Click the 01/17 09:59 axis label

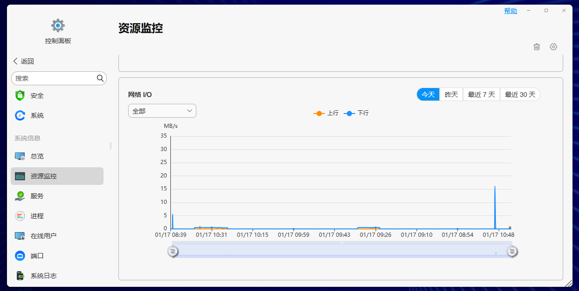click(293, 235)
